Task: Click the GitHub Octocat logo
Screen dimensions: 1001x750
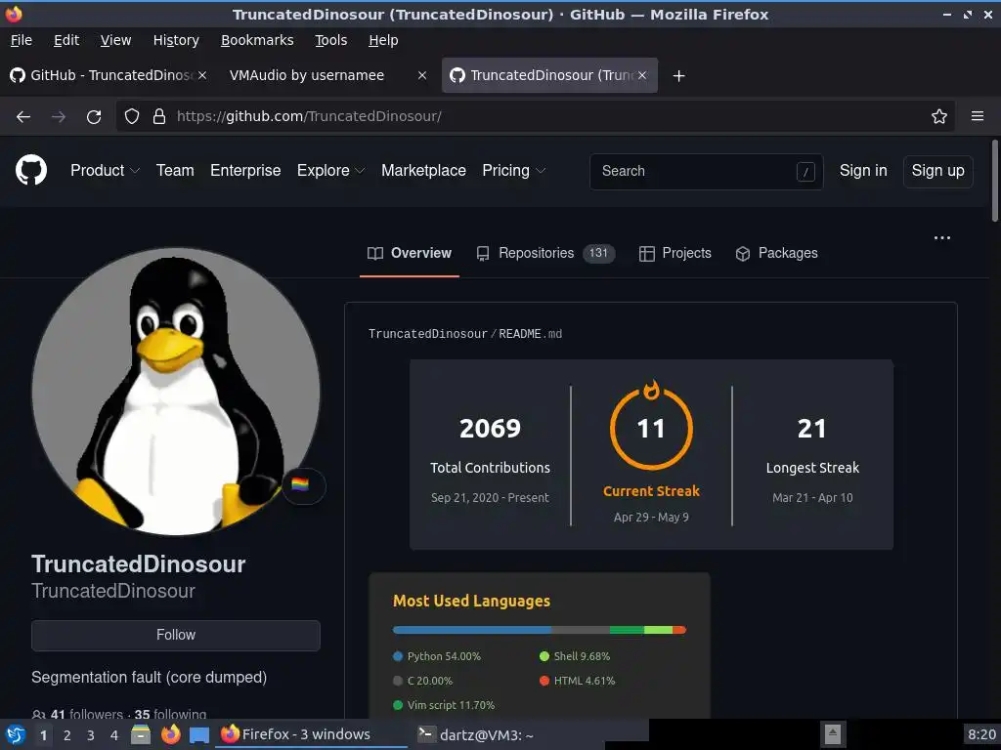Action: tap(30, 170)
